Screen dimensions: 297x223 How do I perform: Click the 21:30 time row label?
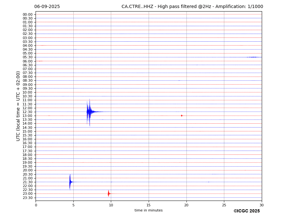point(28,182)
